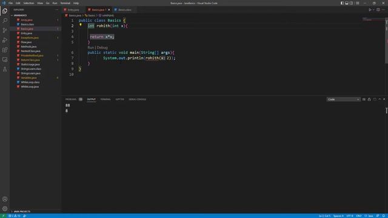This screenshot has height=218, width=388.
Task: Open Methods.java in the explorer
Action: (x=28, y=47)
